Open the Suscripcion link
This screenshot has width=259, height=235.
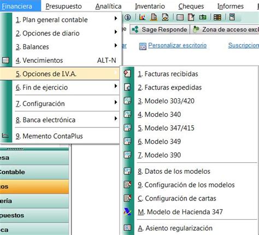244,45
